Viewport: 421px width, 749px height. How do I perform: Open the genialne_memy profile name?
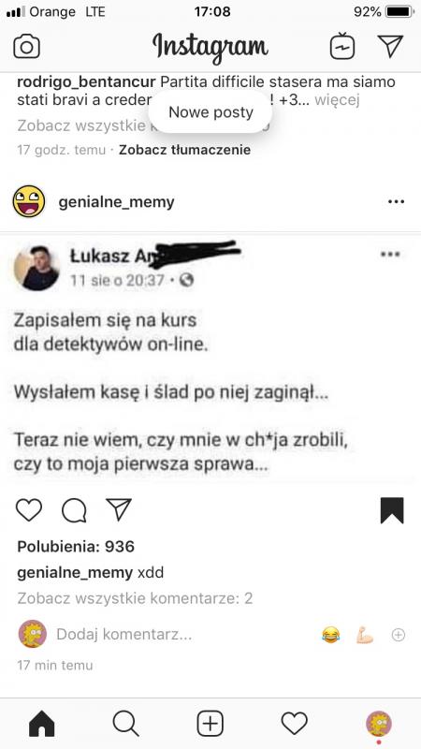pos(116,202)
